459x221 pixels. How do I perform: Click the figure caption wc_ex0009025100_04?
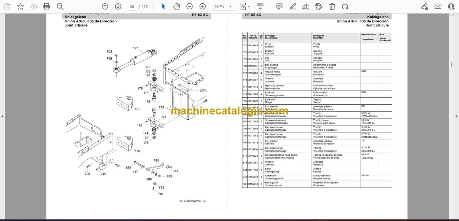click(x=192, y=201)
